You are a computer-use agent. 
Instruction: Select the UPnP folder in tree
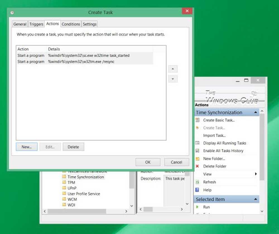(x=72, y=188)
